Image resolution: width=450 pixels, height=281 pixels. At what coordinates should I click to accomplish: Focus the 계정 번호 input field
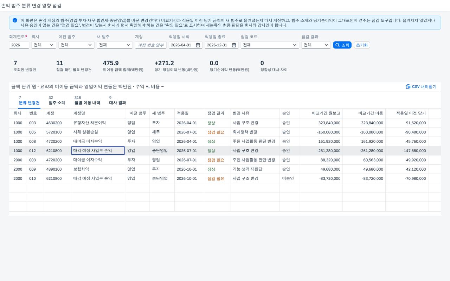click(151, 45)
